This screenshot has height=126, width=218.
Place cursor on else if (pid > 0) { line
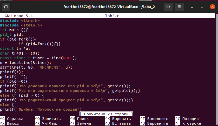point(22,95)
